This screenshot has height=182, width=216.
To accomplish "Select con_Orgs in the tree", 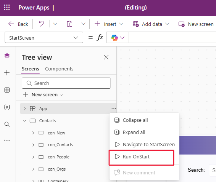I will (x=56, y=169).
